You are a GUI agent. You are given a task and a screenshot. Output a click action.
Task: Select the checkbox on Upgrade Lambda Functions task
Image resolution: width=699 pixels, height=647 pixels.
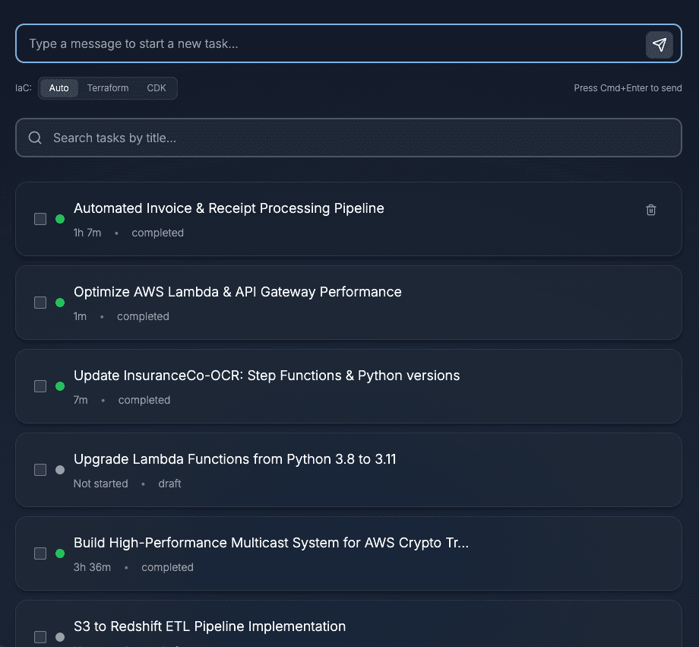point(40,470)
